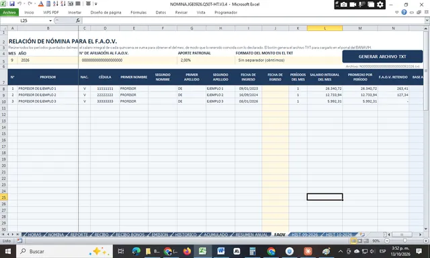430x258 pixels.
Task: Open Microsoft Word from the taskbar
Action: tap(221, 251)
